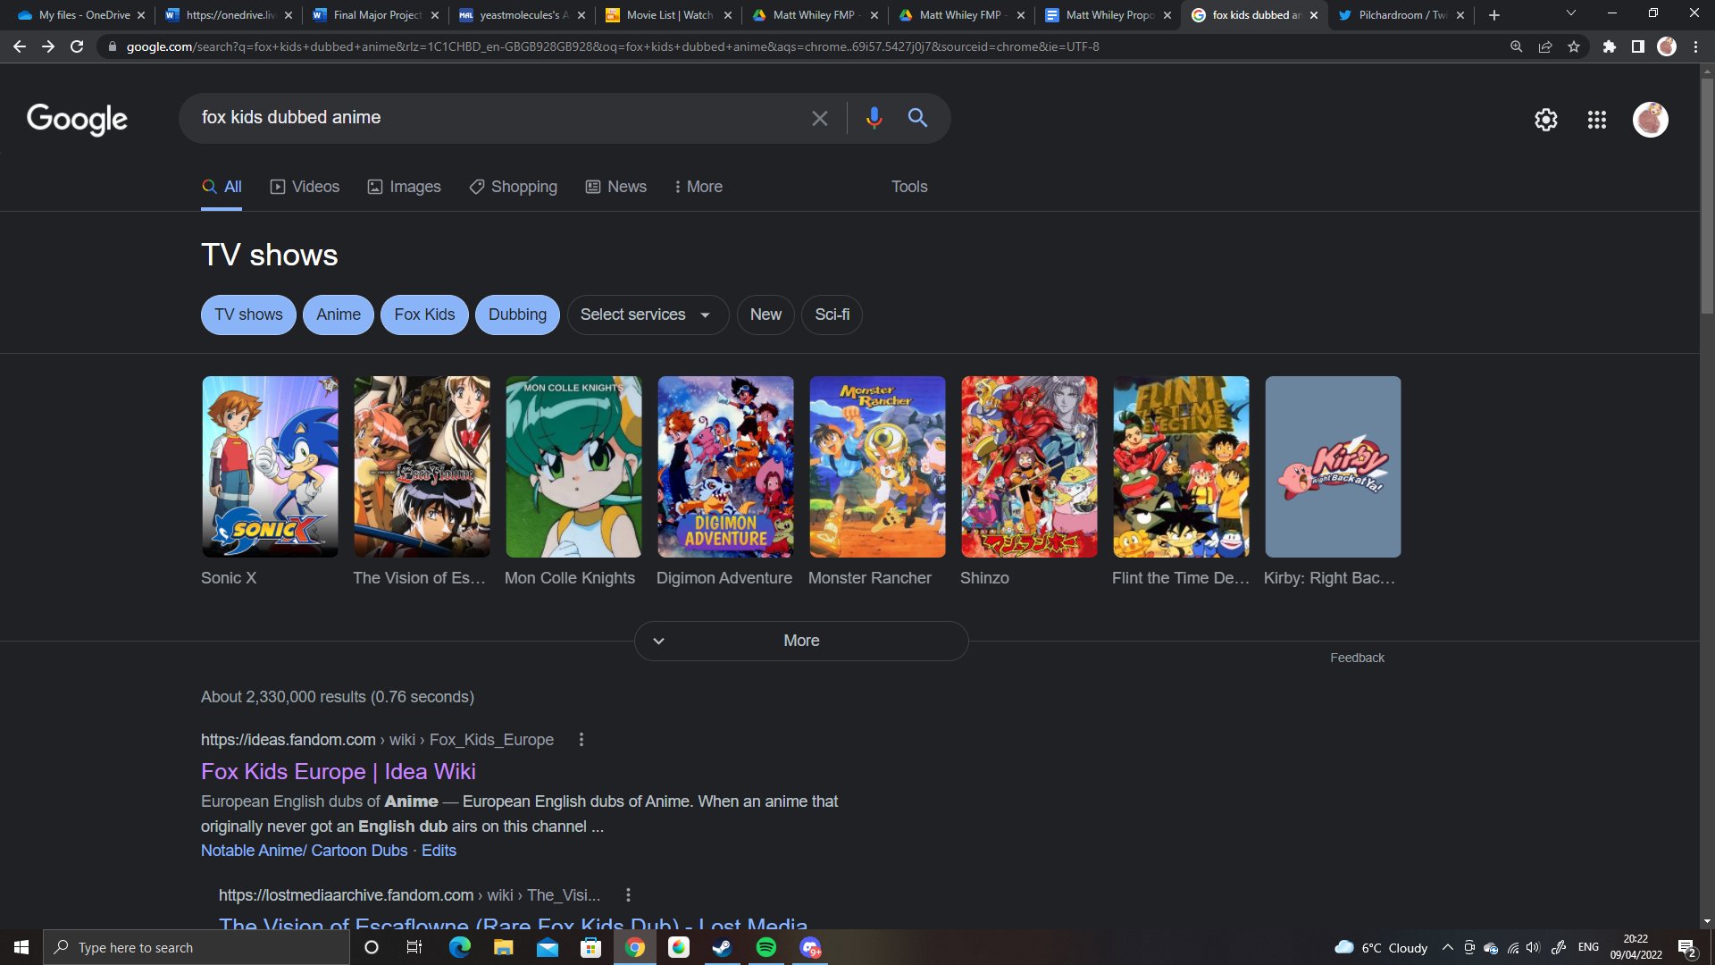Open Spotify from the taskbar
This screenshot has width=1715, height=965.
coord(765,947)
